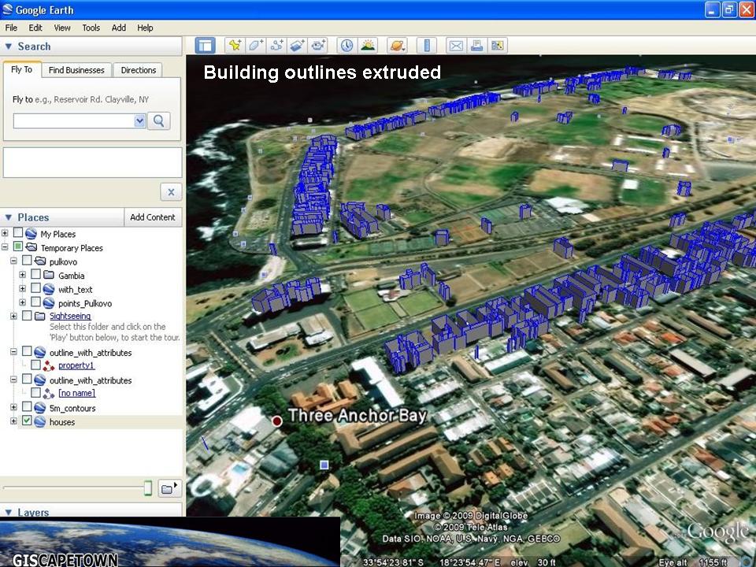The height and width of the screenshot is (567, 756).
Task: Print the current view
Action: pos(477,46)
